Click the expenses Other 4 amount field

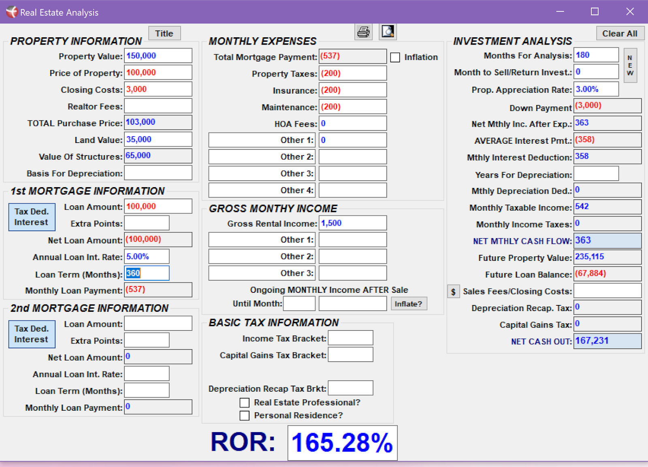point(353,190)
